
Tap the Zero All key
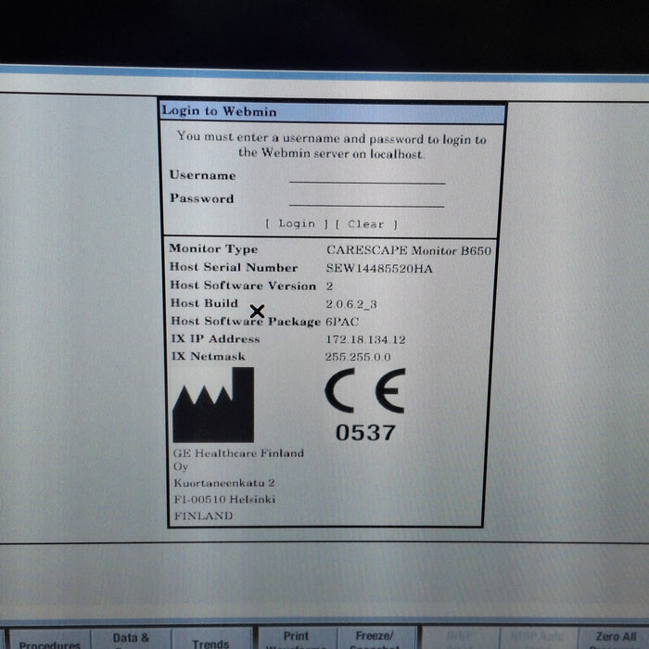[x=615, y=639]
